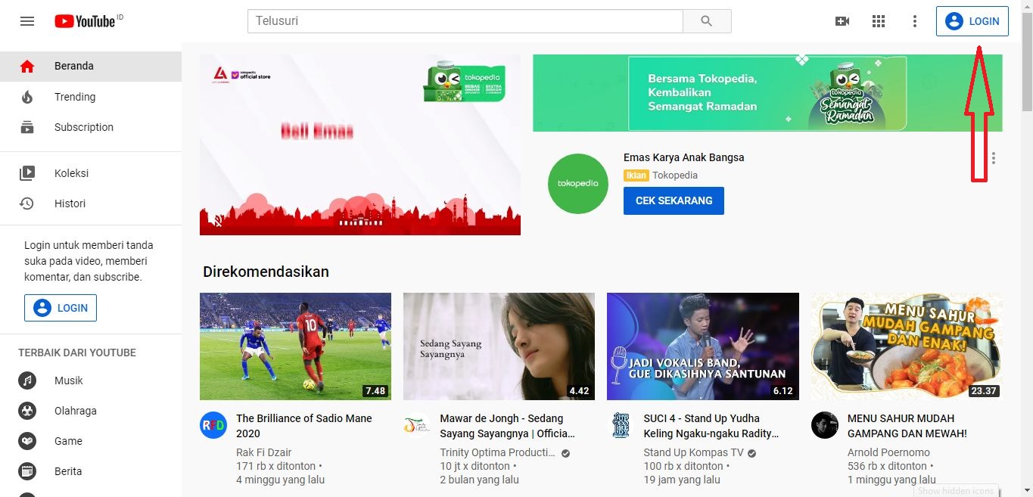Open the YouTube apps grid icon

(x=878, y=21)
